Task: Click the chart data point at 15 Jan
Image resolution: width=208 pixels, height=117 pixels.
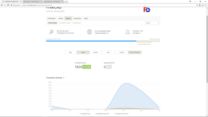Action: 52,106
